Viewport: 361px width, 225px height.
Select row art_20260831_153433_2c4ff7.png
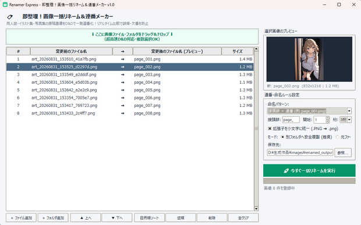pyautogui.click(x=130, y=113)
